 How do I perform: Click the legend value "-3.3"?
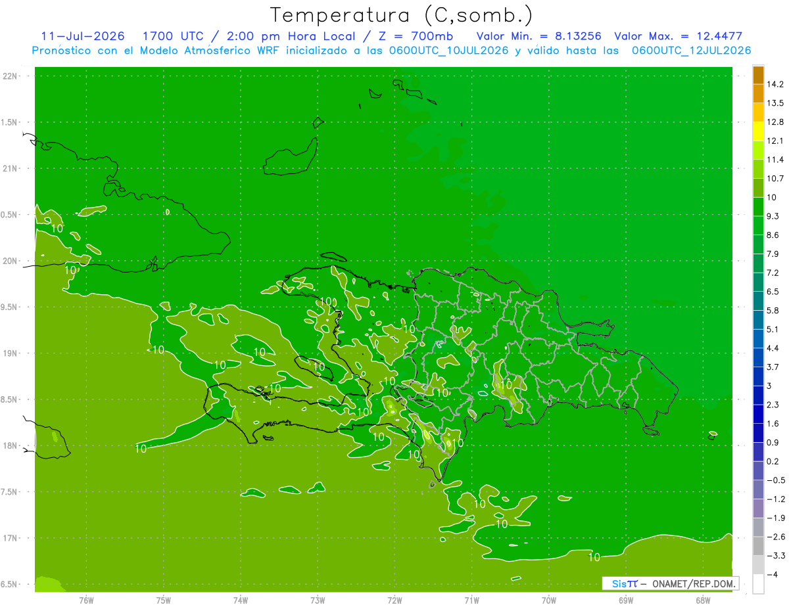click(x=777, y=555)
